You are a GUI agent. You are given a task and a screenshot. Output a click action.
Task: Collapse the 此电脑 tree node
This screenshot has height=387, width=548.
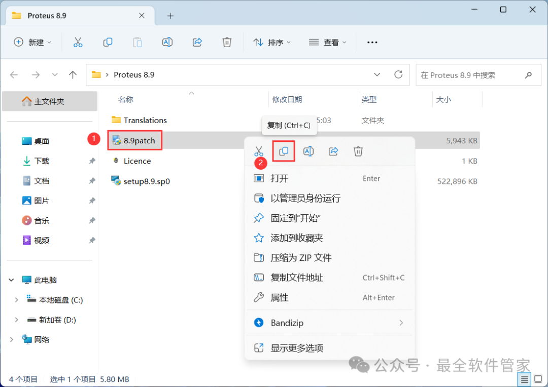[12, 280]
